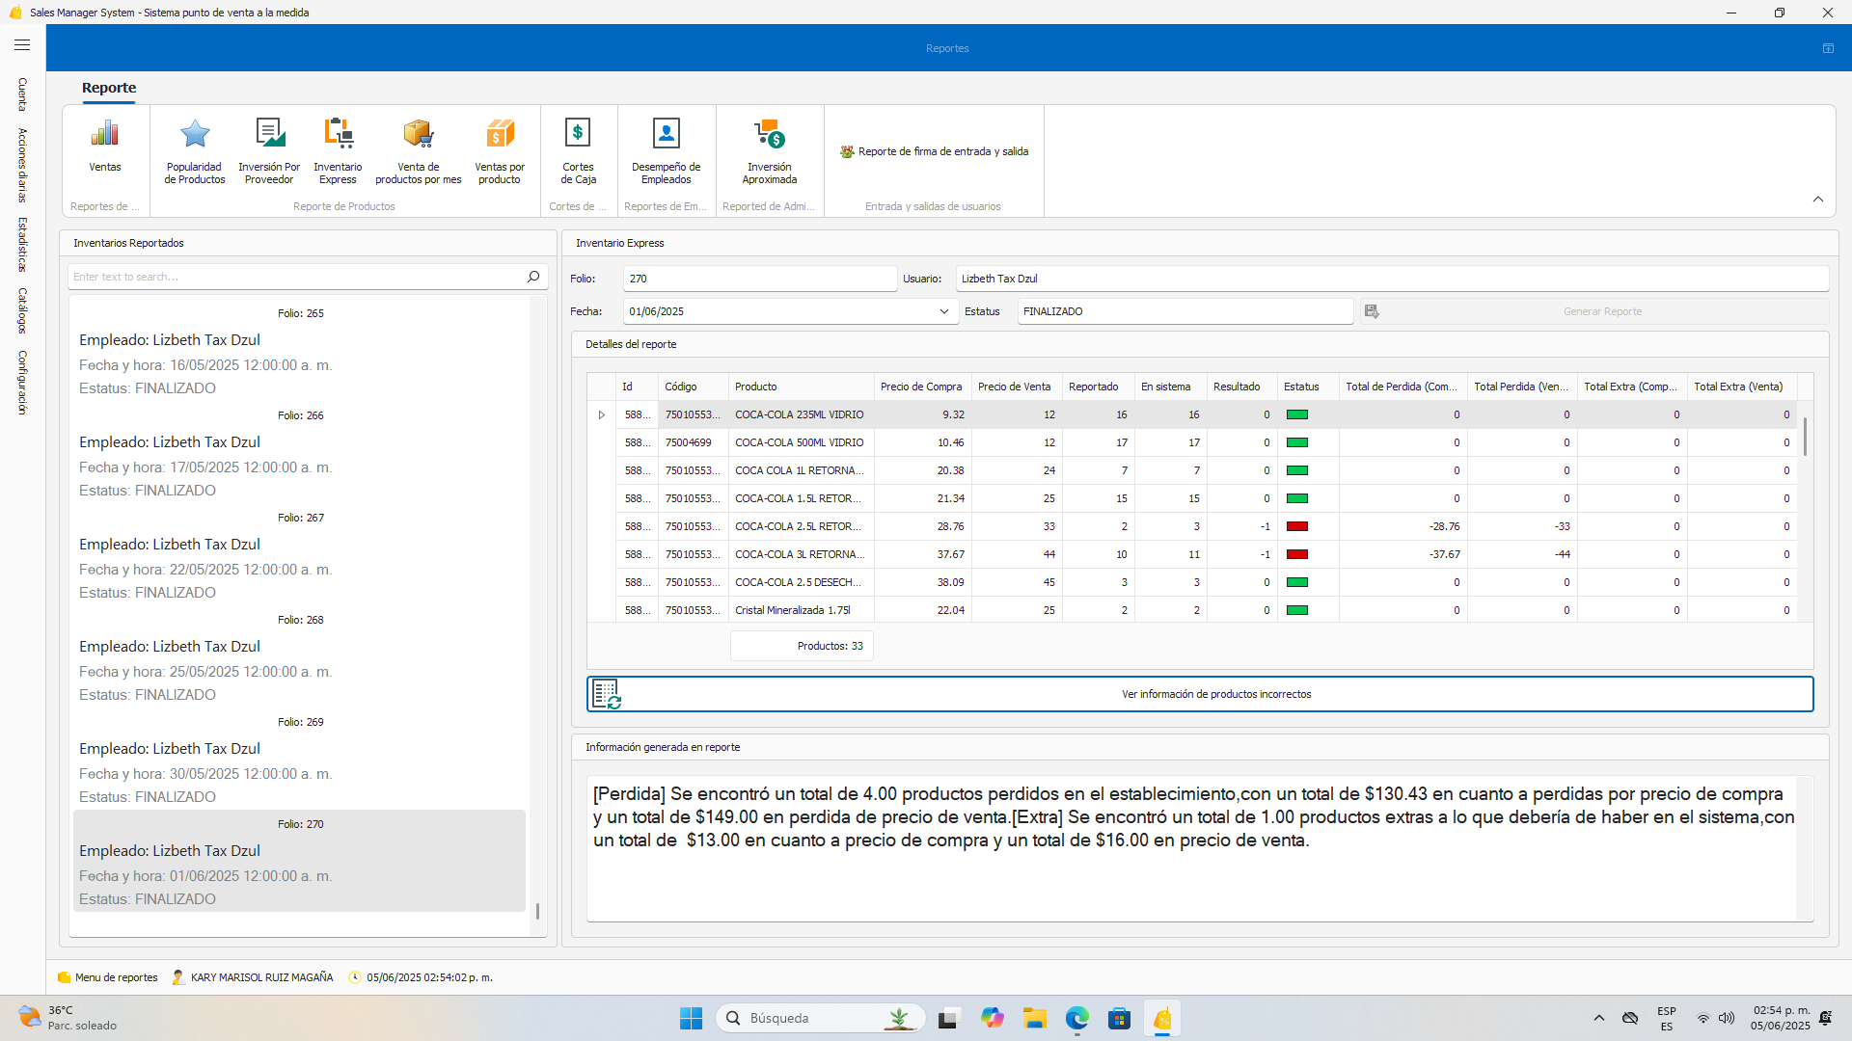Click Reporte de firma de entrada y salida
This screenshot has height=1041, width=1852.
(934, 151)
